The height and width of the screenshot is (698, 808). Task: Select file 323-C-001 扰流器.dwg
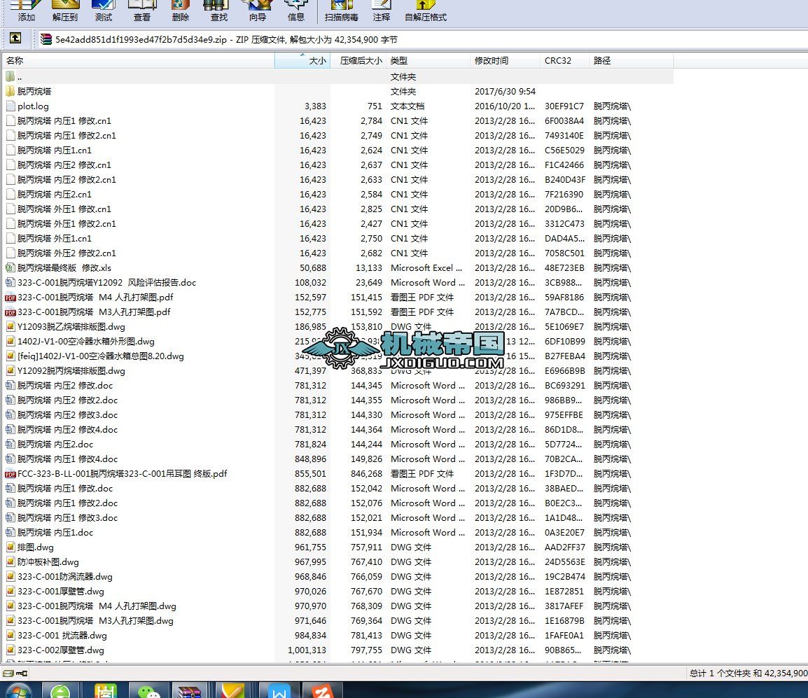pos(62,636)
